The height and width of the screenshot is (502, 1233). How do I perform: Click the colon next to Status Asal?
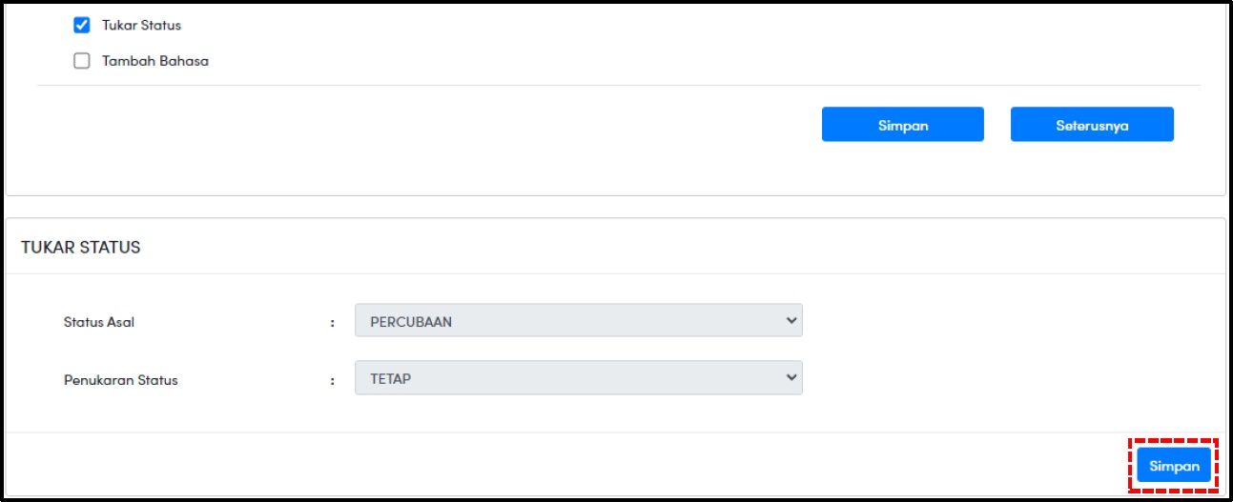click(333, 323)
